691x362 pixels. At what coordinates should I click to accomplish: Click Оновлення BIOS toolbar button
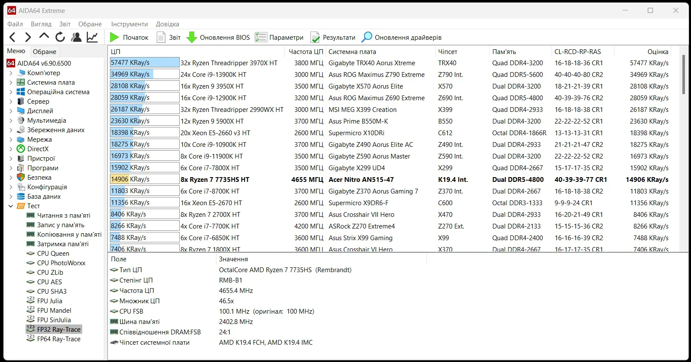[218, 38]
